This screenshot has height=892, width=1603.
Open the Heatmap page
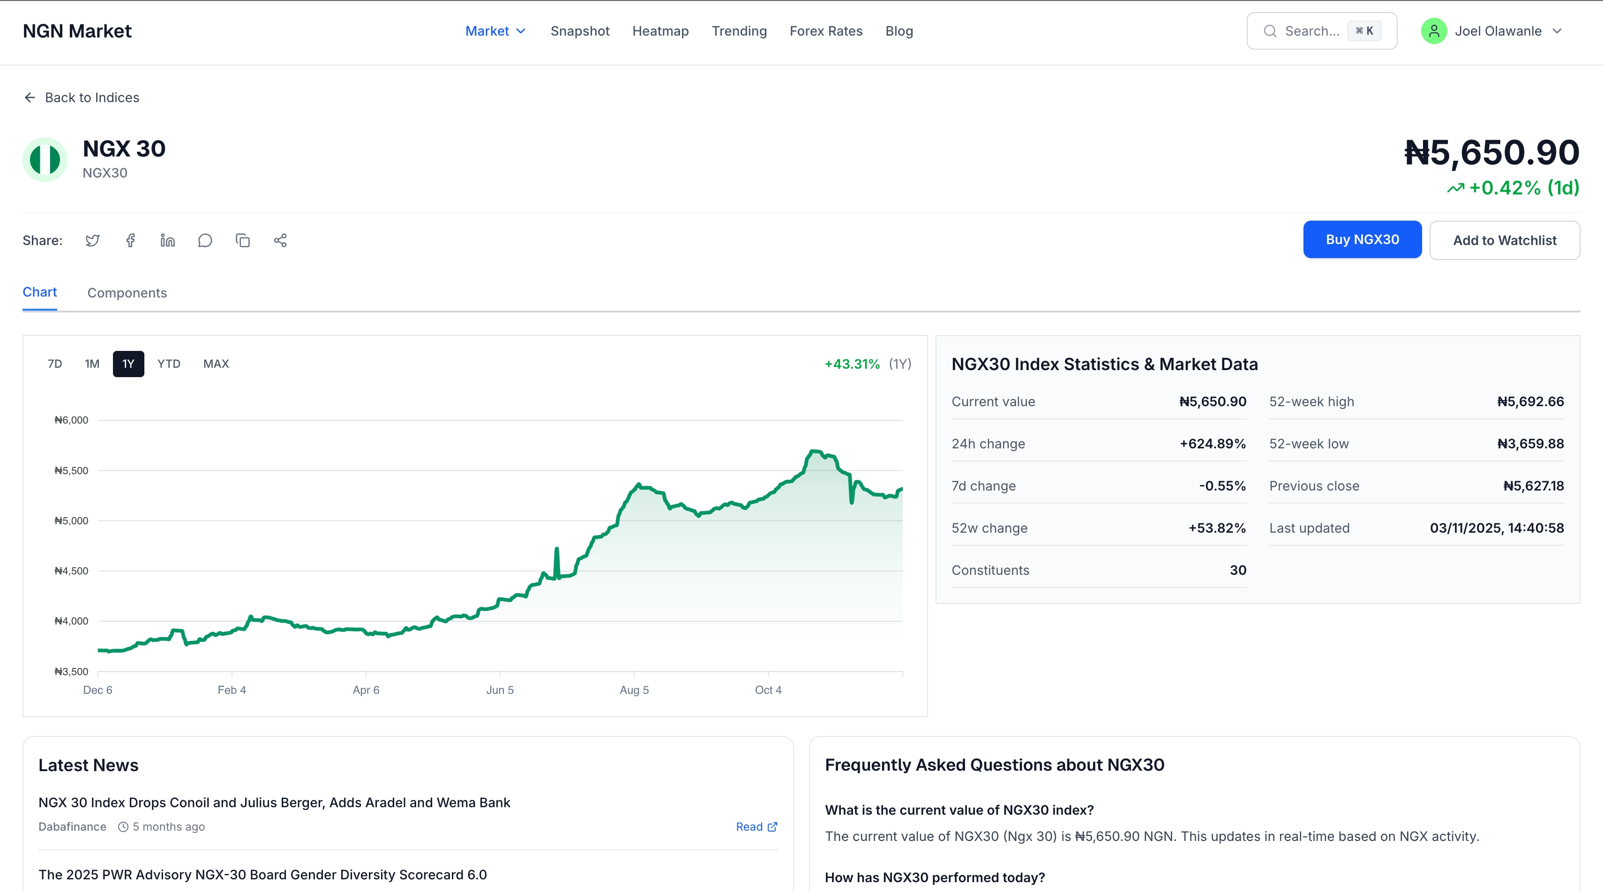660,30
